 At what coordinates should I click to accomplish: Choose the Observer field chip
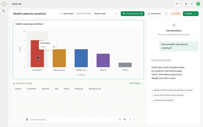click(x=79, y=89)
